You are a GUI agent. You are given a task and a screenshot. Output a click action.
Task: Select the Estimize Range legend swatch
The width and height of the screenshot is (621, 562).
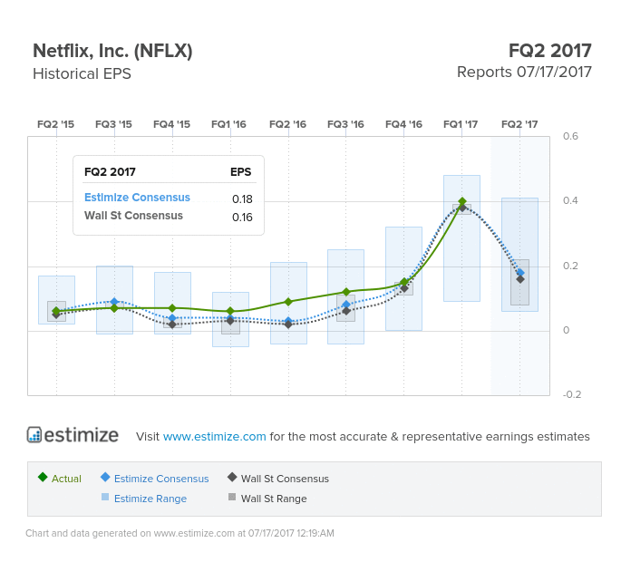pyautogui.click(x=105, y=497)
